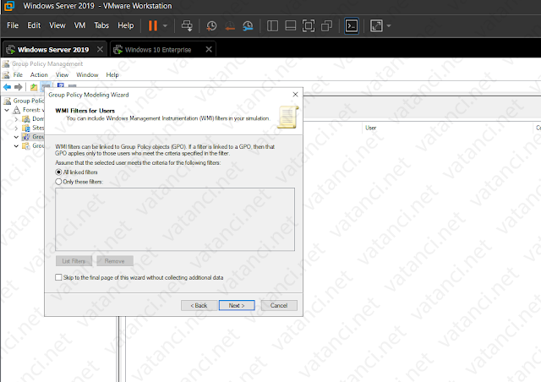Open VMware Edit menu
The height and width of the screenshot is (382, 541).
click(x=34, y=25)
